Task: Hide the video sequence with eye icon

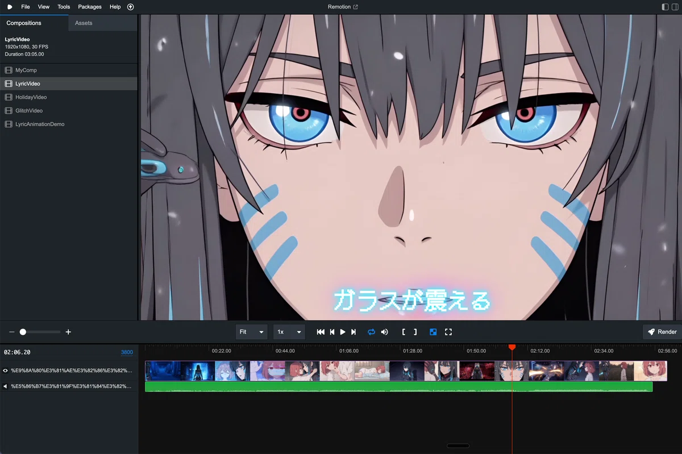Action: coord(6,370)
